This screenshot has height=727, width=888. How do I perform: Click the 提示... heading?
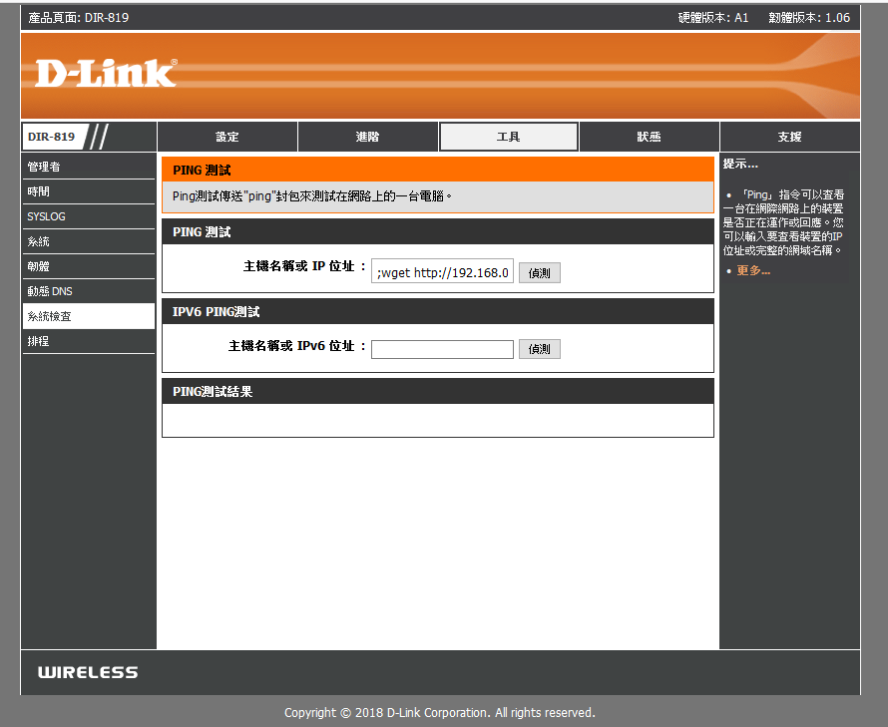click(x=740, y=164)
